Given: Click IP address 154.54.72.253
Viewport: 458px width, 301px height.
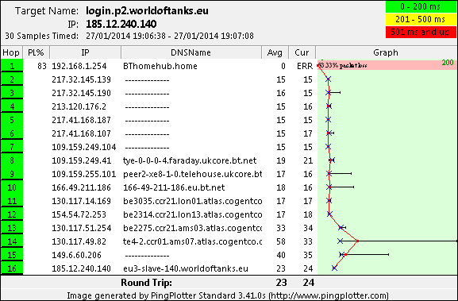Looking at the screenshot, I should 79,214.
